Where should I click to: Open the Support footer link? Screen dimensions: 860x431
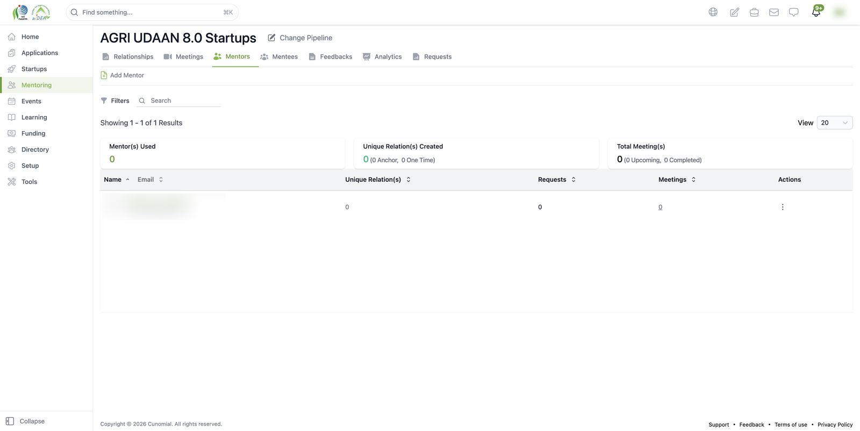click(x=719, y=425)
